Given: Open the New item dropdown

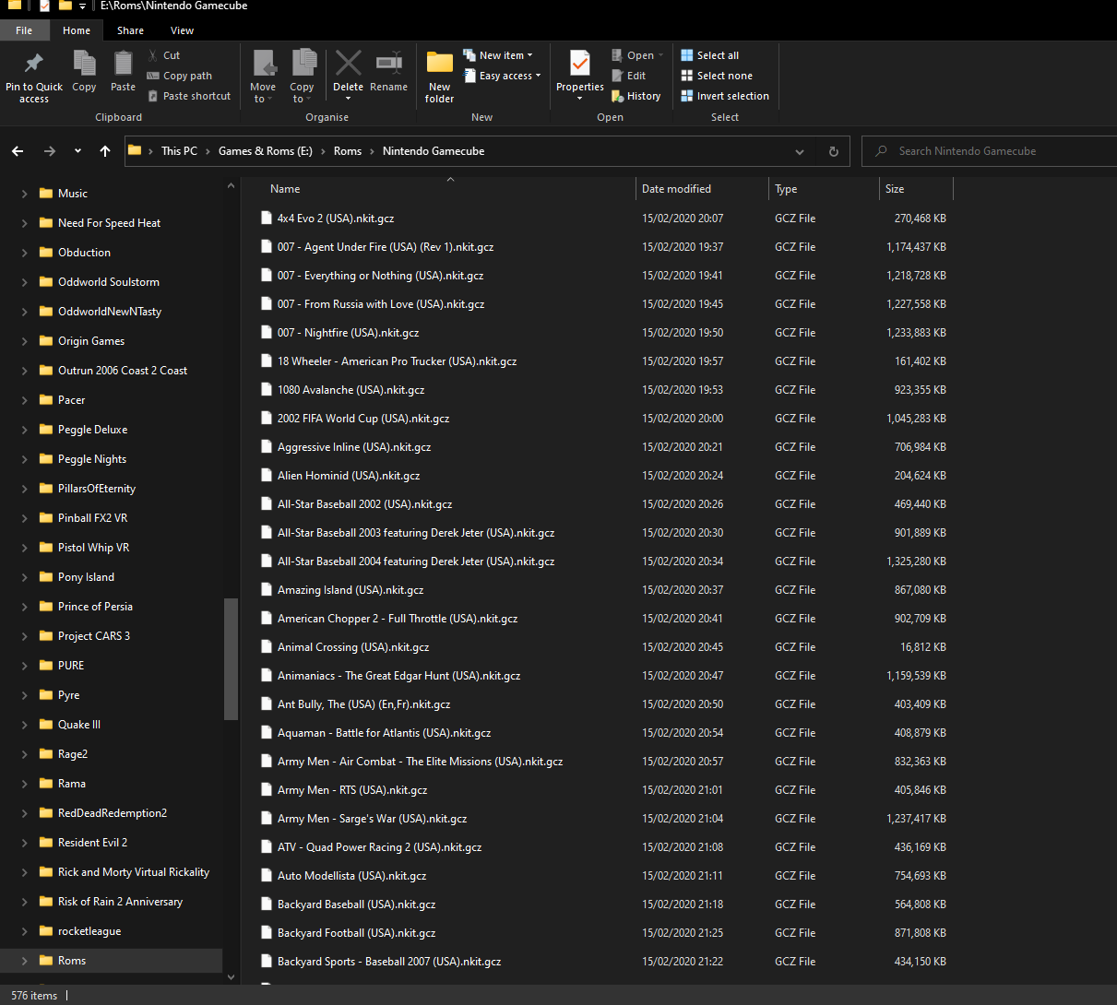Looking at the screenshot, I should 498,55.
